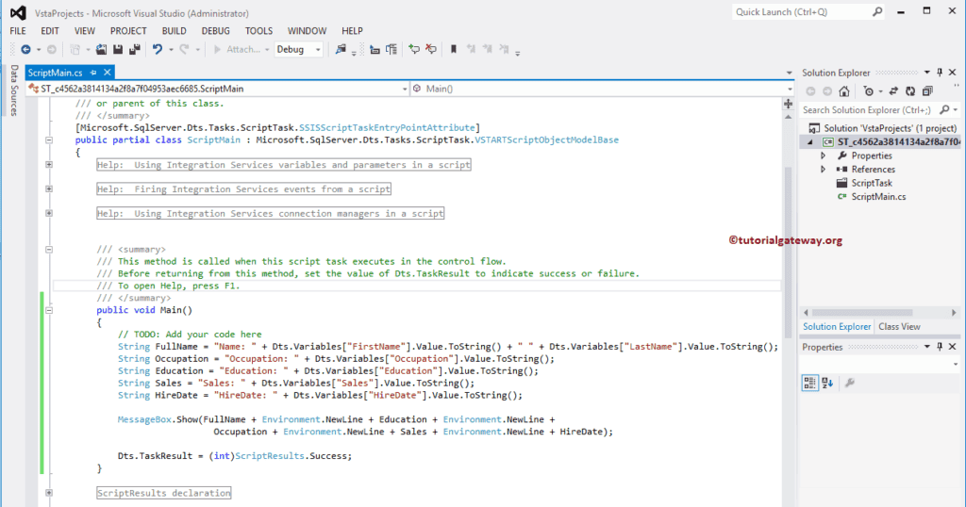966x507 pixels.
Task: Expand the connection managers help region
Action: [49, 213]
